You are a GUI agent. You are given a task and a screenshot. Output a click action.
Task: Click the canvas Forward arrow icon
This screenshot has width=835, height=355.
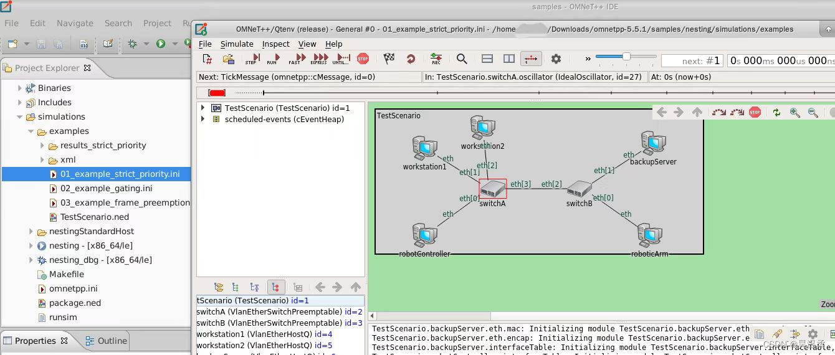[679, 112]
